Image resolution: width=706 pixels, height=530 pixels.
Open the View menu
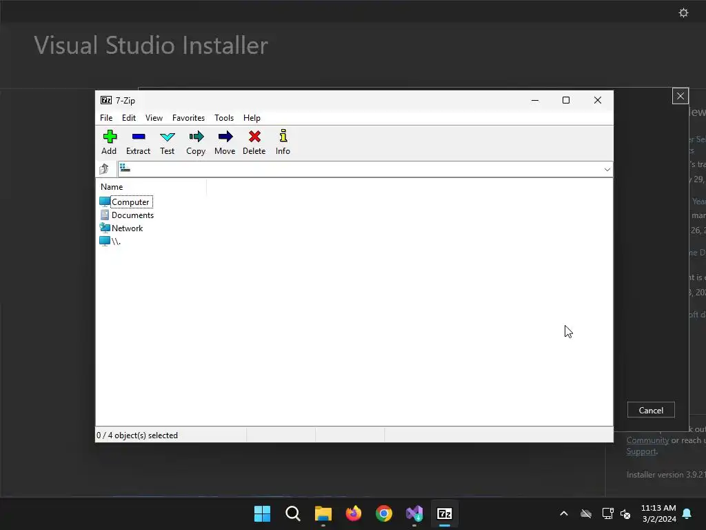pyautogui.click(x=154, y=117)
